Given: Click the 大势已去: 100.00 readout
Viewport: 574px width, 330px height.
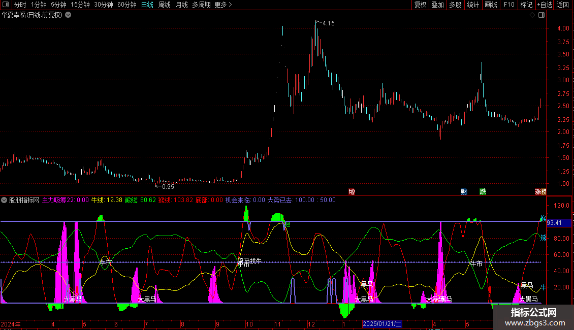Looking at the screenshot, I should click(x=291, y=200).
